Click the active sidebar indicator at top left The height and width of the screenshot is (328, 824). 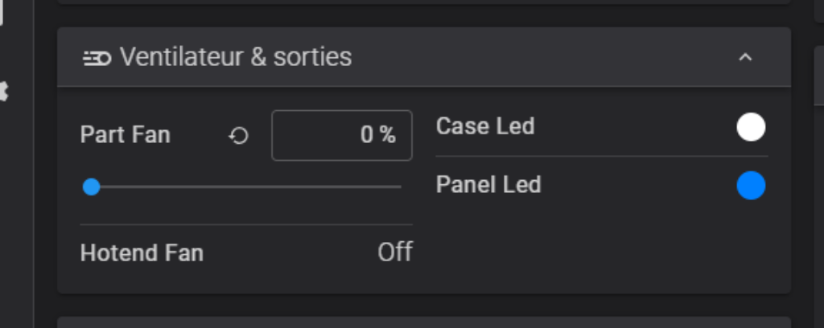2,13
